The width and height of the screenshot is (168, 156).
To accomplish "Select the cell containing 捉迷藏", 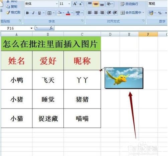I will [48, 118].
